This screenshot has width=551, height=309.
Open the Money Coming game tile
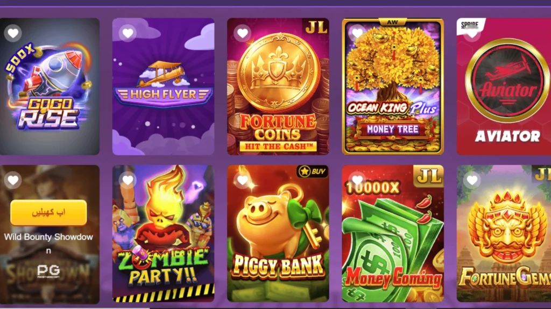tap(393, 234)
